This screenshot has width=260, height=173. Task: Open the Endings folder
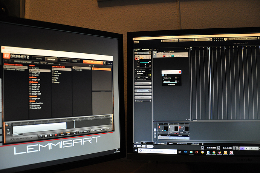coord(56,82)
